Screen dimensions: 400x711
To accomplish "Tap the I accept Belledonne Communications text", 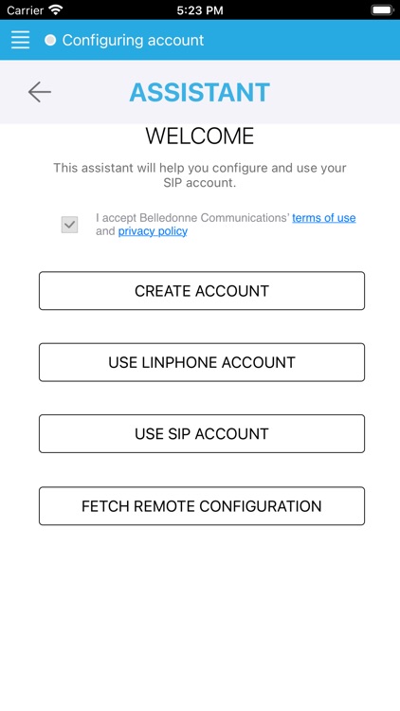I will pos(192,218).
